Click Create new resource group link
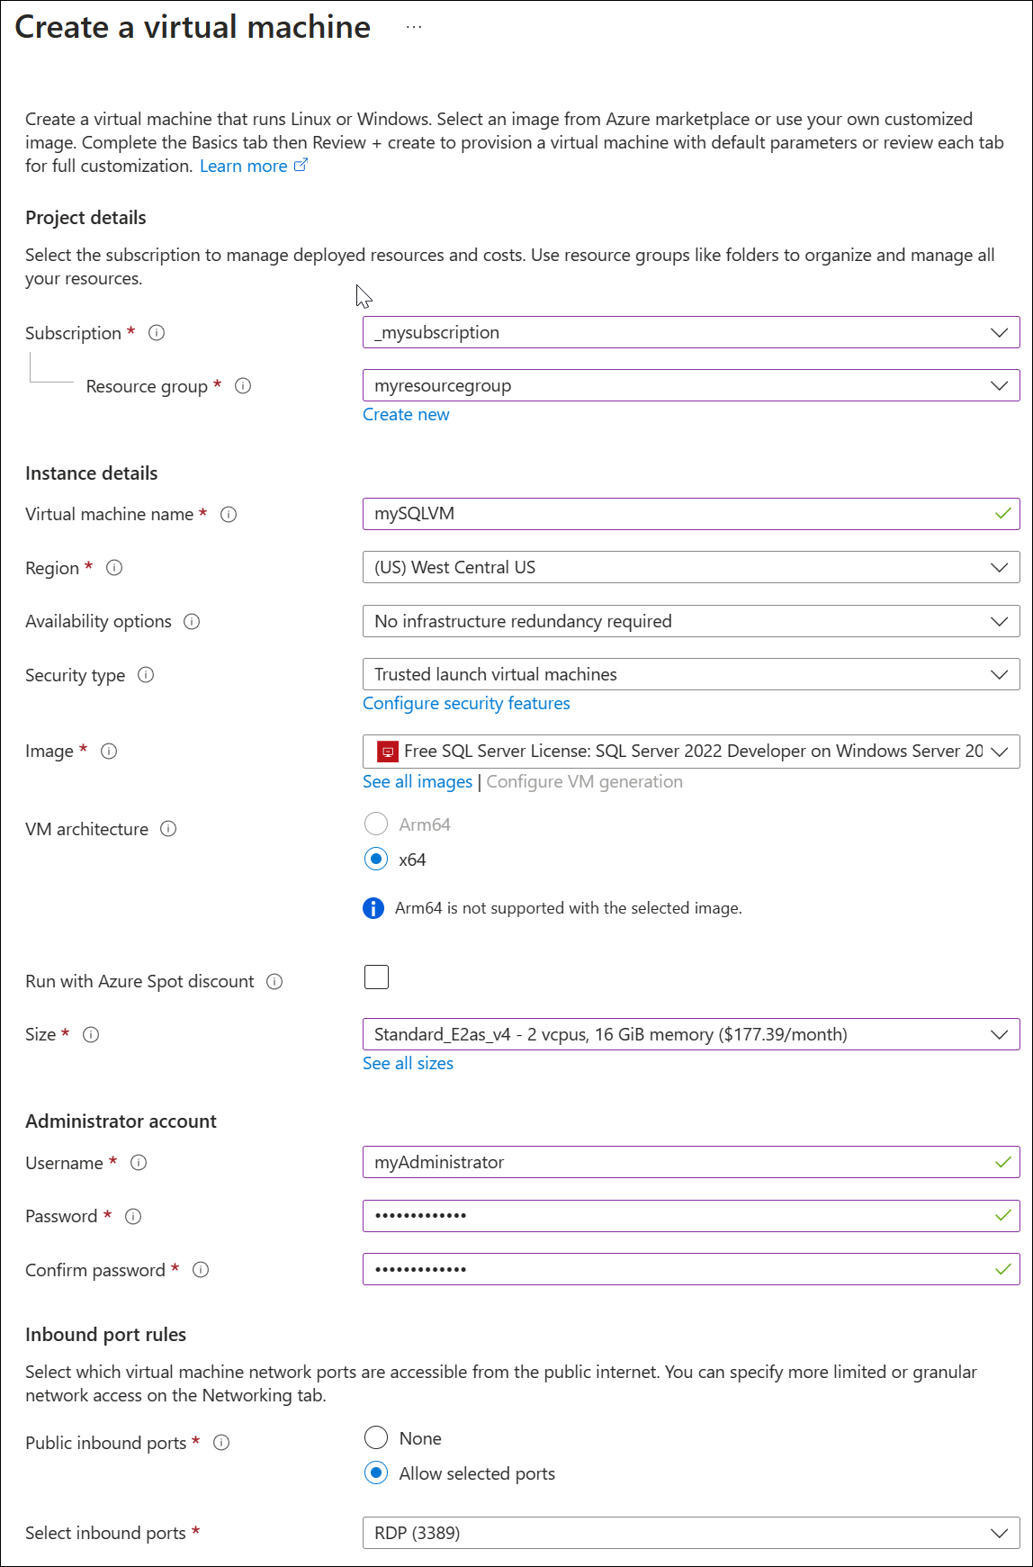1033x1567 pixels. 406,415
